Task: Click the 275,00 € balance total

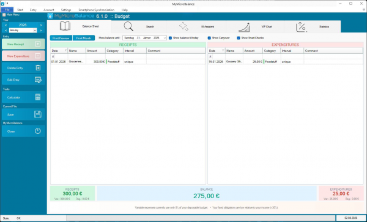Action: pos(207,196)
